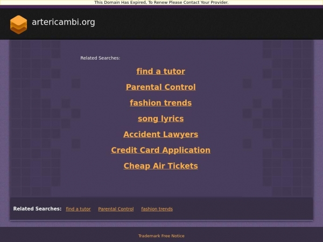Click small "find a tutor" in bottom bar
The height and width of the screenshot is (242, 323).
pos(78,209)
